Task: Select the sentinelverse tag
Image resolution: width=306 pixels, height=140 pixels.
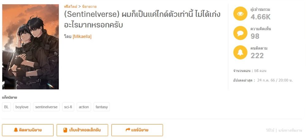Action: (46, 107)
